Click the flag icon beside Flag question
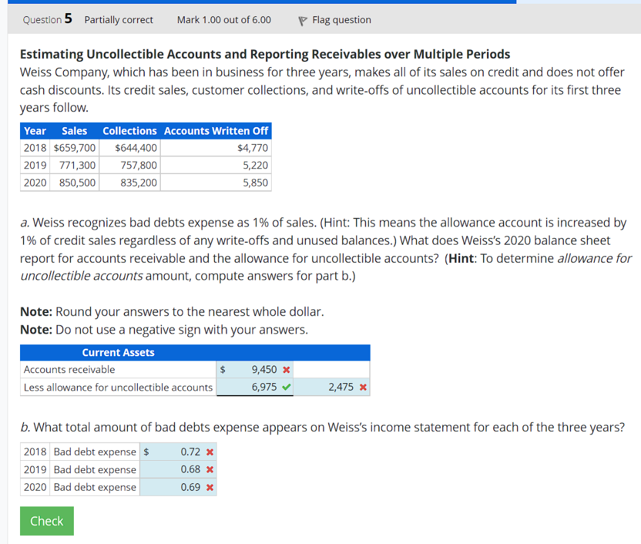641x544 pixels. (302, 19)
